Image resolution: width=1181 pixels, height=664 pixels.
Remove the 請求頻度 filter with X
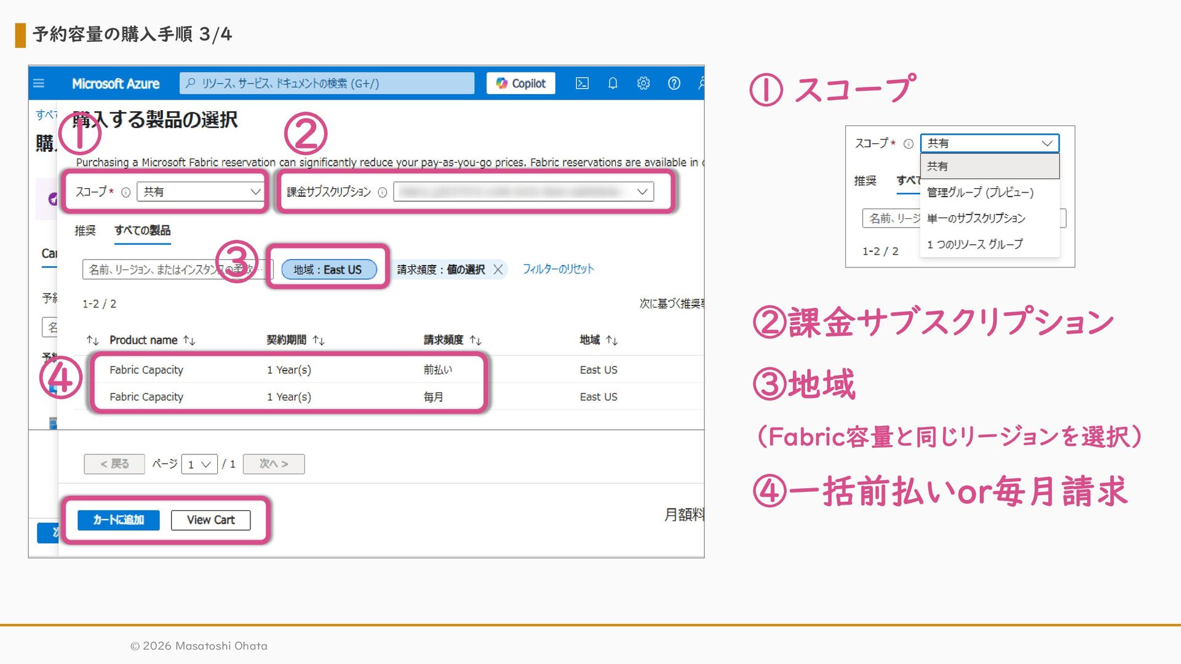click(498, 269)
